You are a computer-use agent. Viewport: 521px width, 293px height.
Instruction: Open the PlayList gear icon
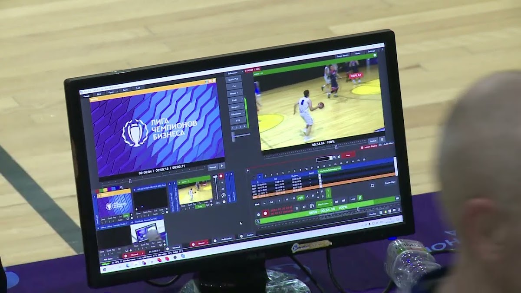(241, 236)
